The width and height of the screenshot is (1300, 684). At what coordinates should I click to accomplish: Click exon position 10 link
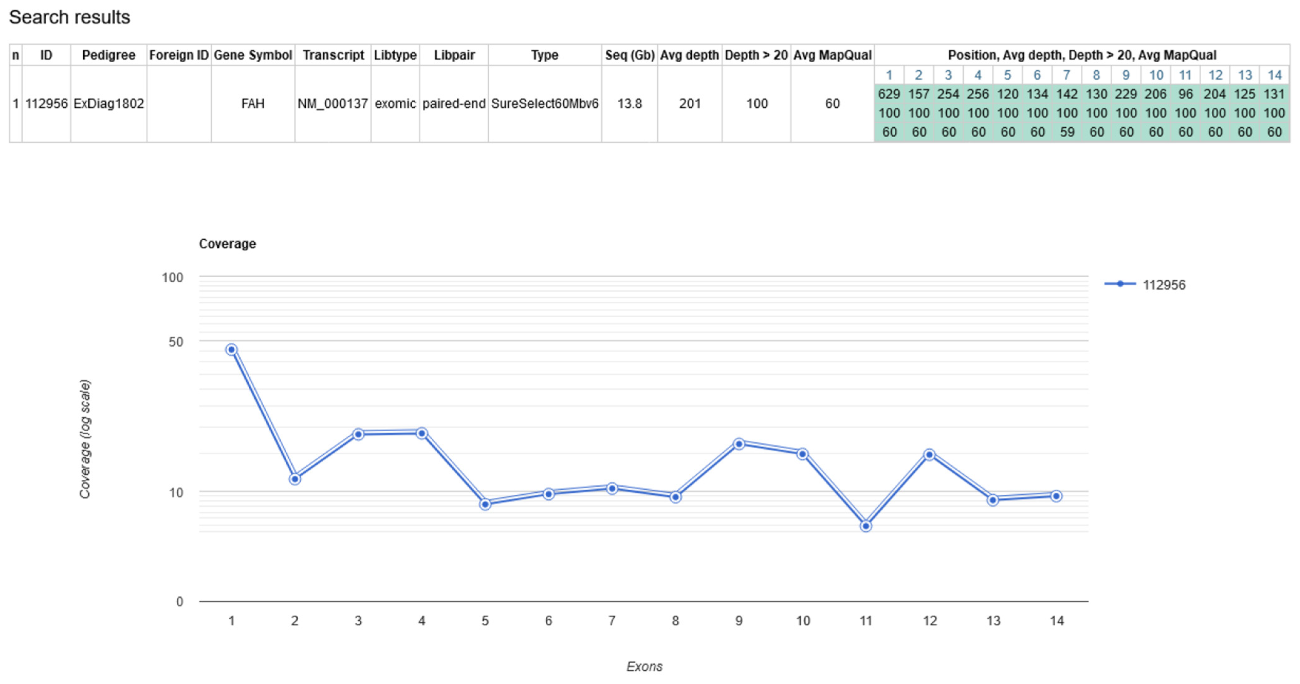[1156, 75]
